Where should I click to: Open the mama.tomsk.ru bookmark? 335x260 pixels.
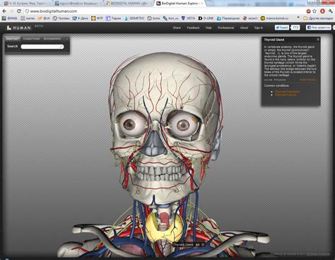coord(274,18)
